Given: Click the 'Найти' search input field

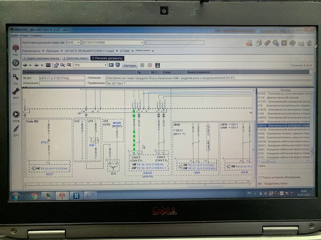Looking at the screenshot, I should coord(285,171).
